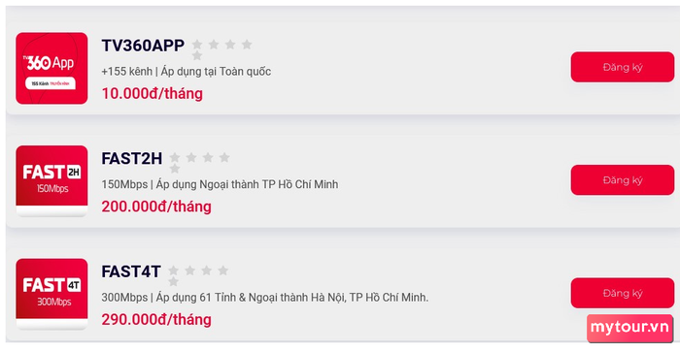The width and height of the screenshot is (680, 351).
Task: Register for the TV360APP package
Action: coord(623,67)
